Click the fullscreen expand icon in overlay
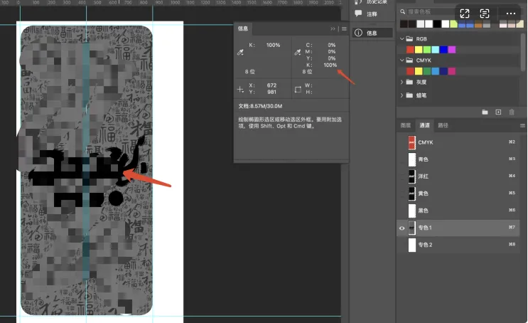The height and width of the screenshot is (323, 528). coord(464,14)
